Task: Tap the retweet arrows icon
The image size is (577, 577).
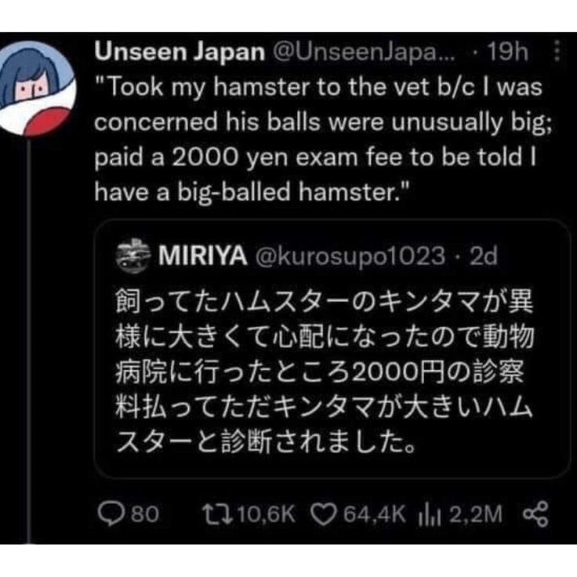Action: pyautogui.click(x=212, y=513)
